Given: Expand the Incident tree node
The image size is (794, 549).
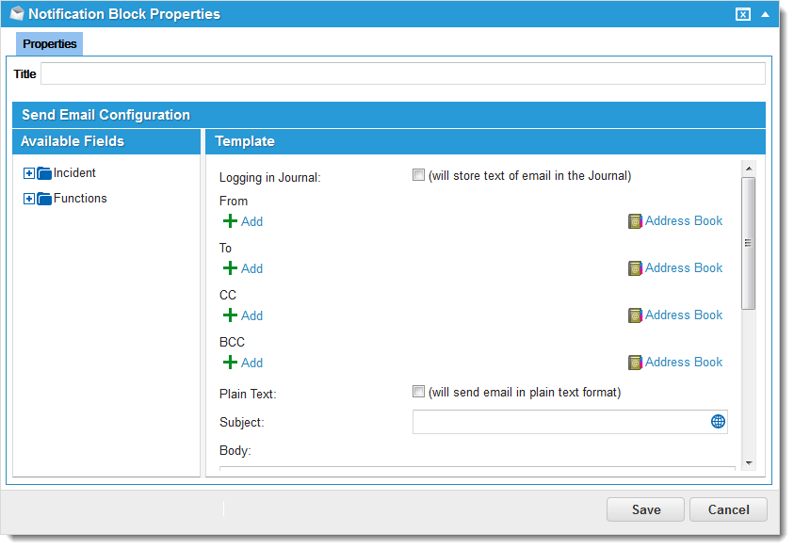Looking at the screenshot, I should pyautogui.click(x=28, y=173).
